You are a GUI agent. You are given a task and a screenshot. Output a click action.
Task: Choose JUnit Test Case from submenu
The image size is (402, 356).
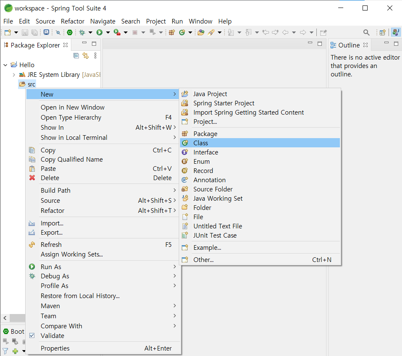pos(260,235)
